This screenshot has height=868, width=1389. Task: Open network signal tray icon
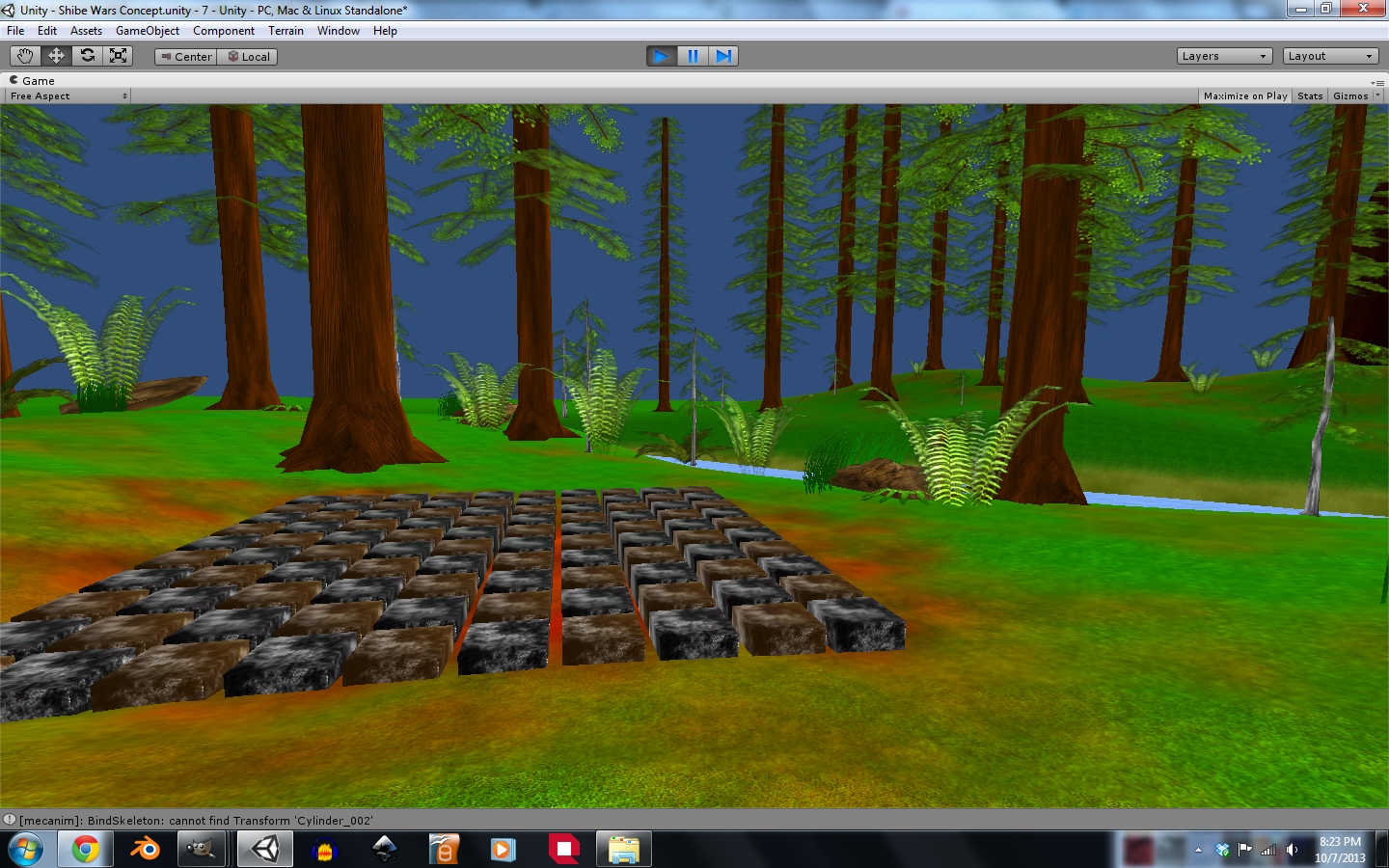(x=1268, y=850)
